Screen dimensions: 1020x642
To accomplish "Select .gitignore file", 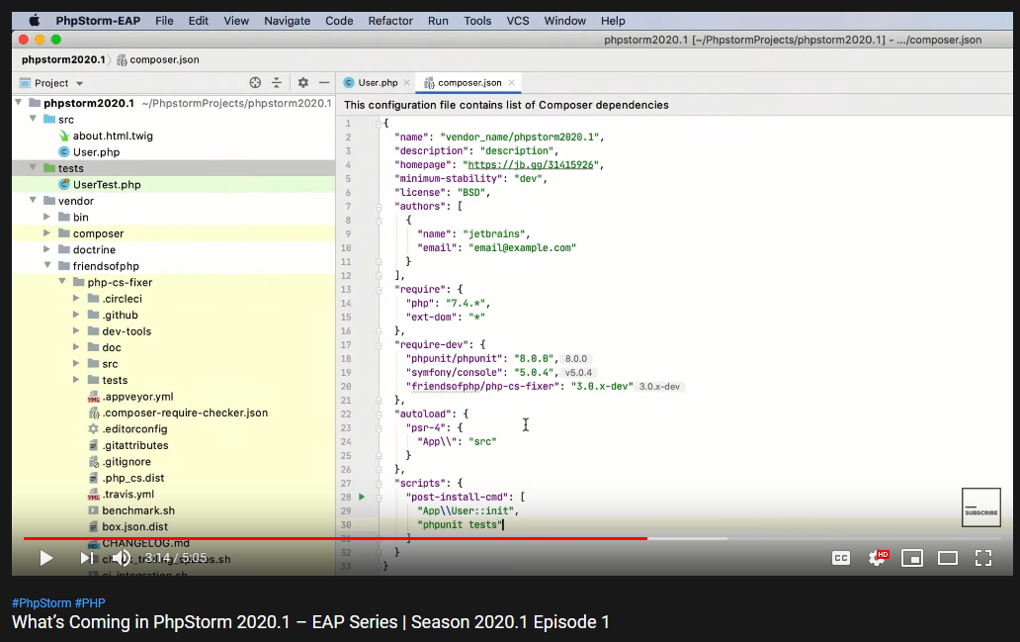I will (x=127, y=462).
